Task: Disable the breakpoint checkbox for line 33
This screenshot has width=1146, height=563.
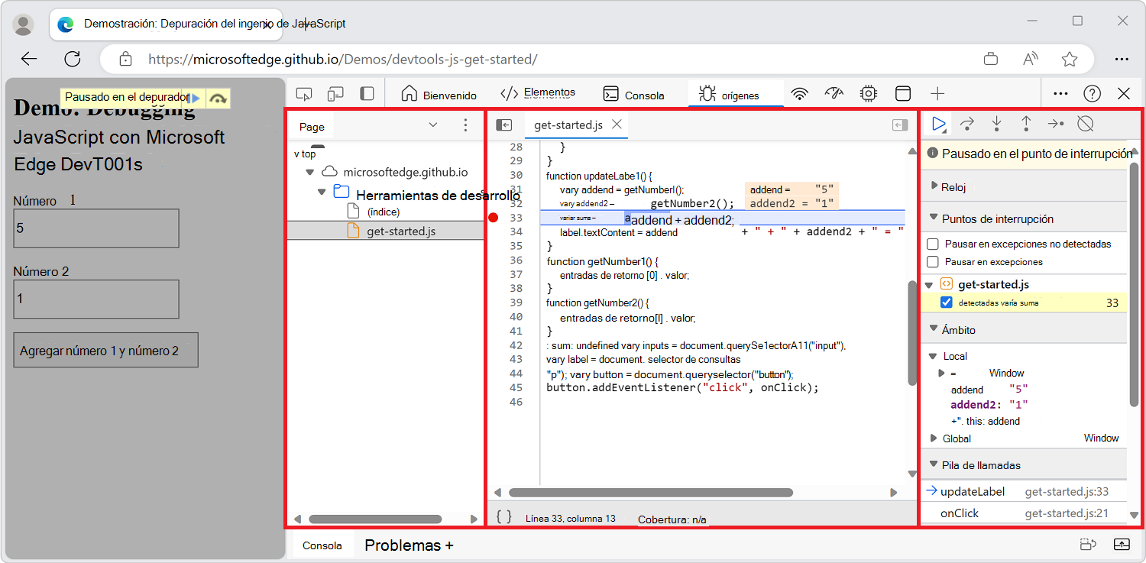Action: (946, 302)
